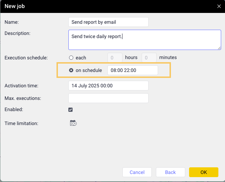Click the Name input field

pyautogui.click(x=108, y=22)
